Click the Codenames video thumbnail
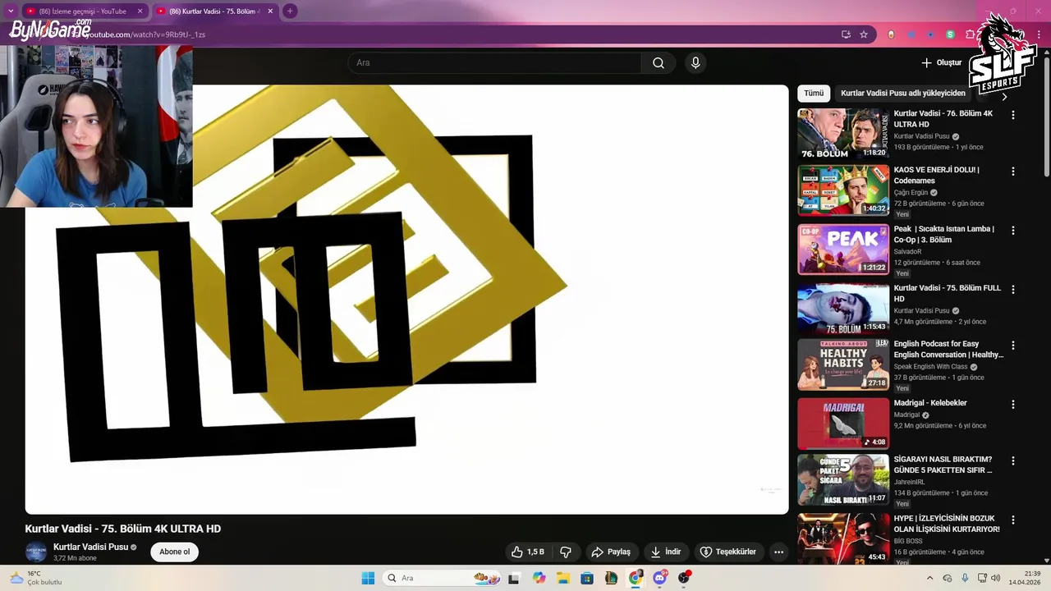The height and width of the screenshot is (591, 1051). click(x=843, y=190)
